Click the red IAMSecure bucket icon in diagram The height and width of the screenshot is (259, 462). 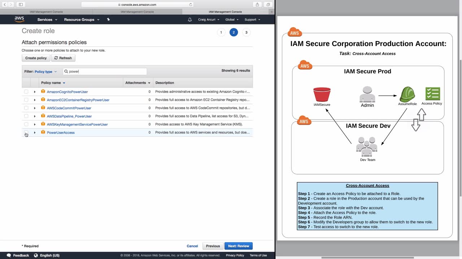tap(322, 95)
